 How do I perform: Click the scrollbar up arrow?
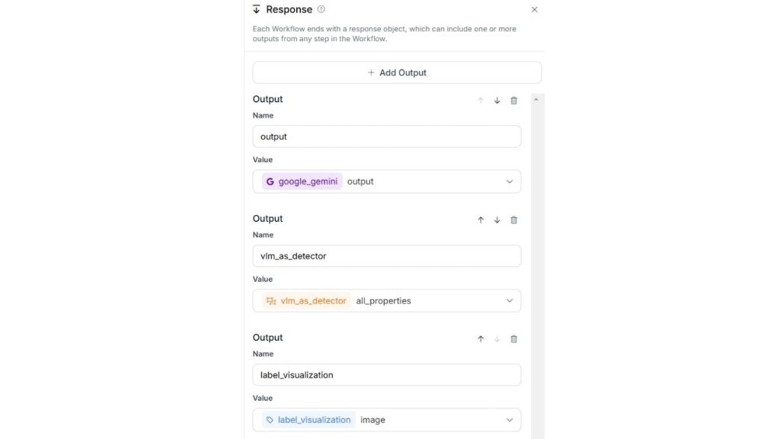(x=536, y=99)
